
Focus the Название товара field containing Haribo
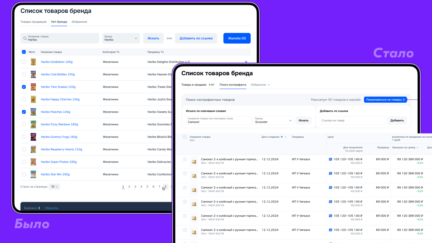pyautogui.click(x=60, y=38)
